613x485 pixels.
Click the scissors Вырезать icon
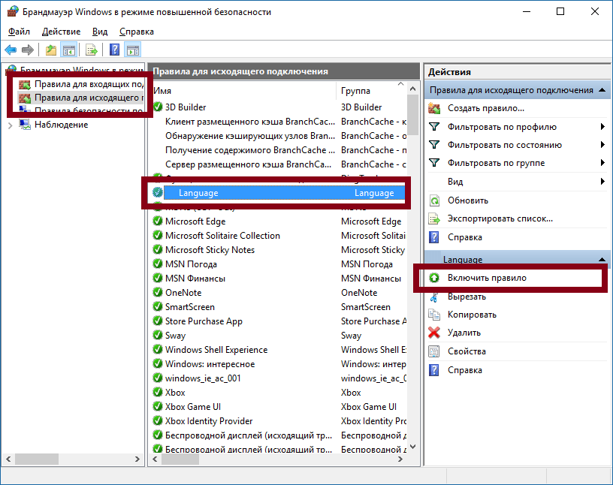434,297
